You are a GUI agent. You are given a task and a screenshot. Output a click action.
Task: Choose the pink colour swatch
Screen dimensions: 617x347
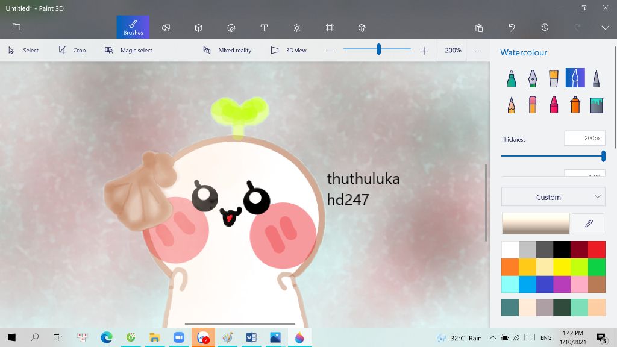[x=579, y=284]
